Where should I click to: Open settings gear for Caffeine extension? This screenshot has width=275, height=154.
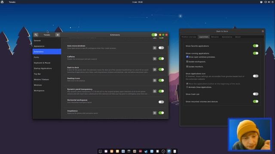155,59
